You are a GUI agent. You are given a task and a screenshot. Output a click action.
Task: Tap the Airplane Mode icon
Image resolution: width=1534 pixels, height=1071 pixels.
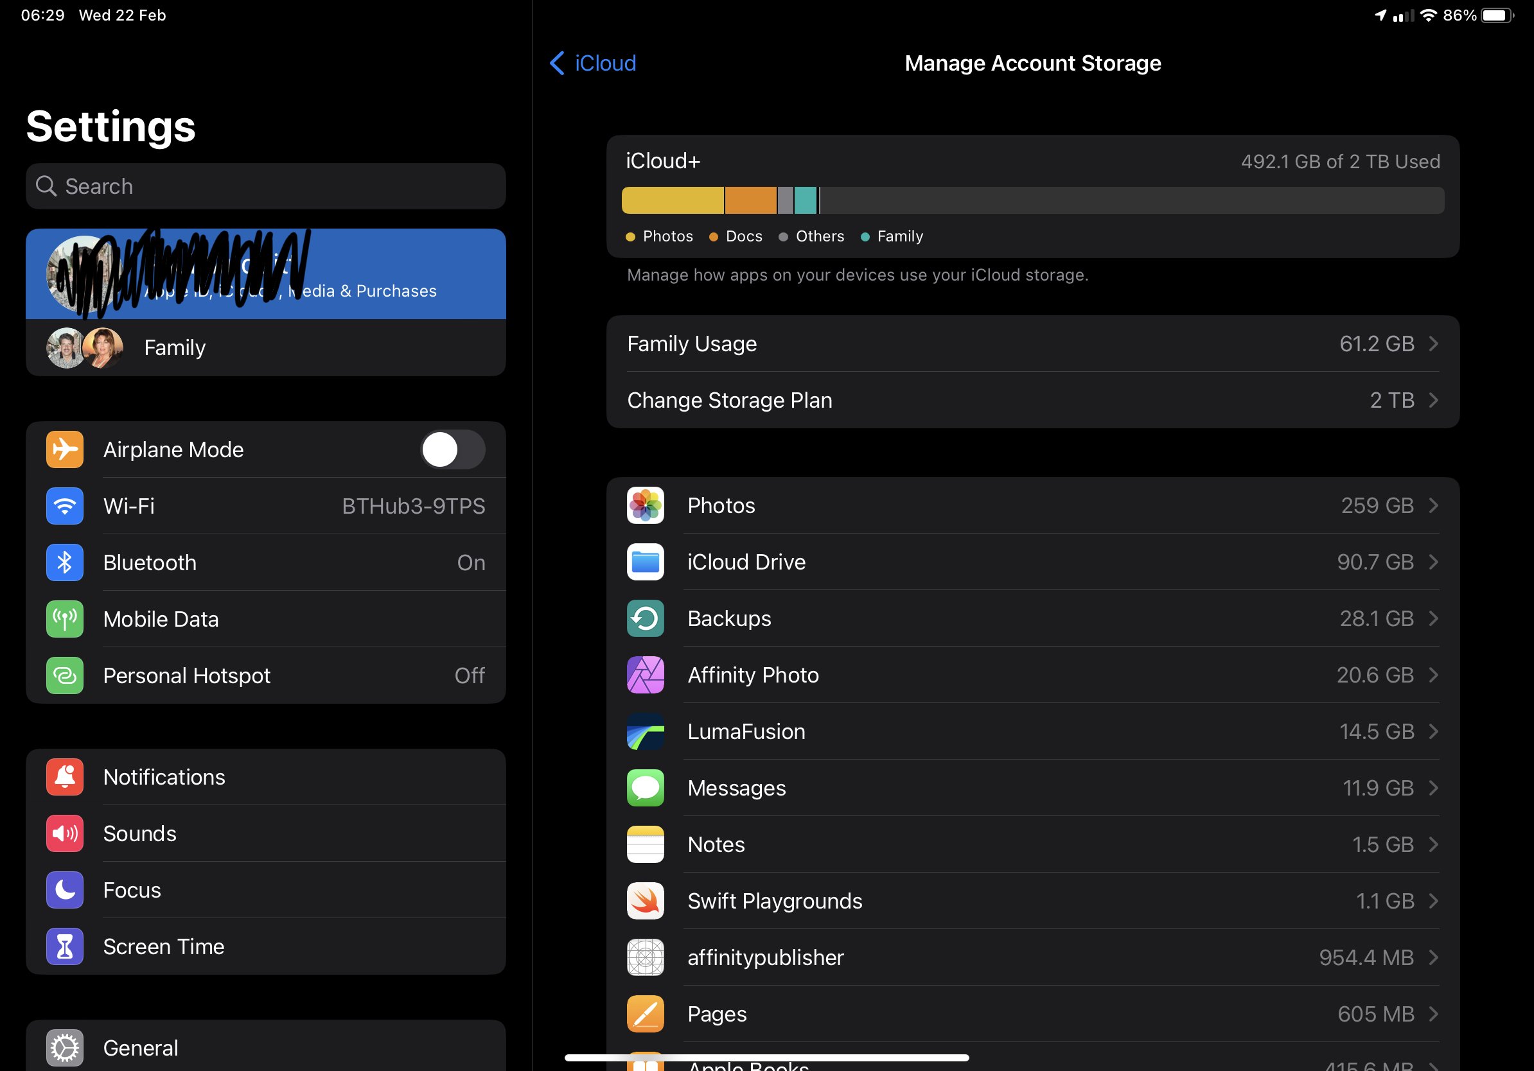click(x=65, y=449)
